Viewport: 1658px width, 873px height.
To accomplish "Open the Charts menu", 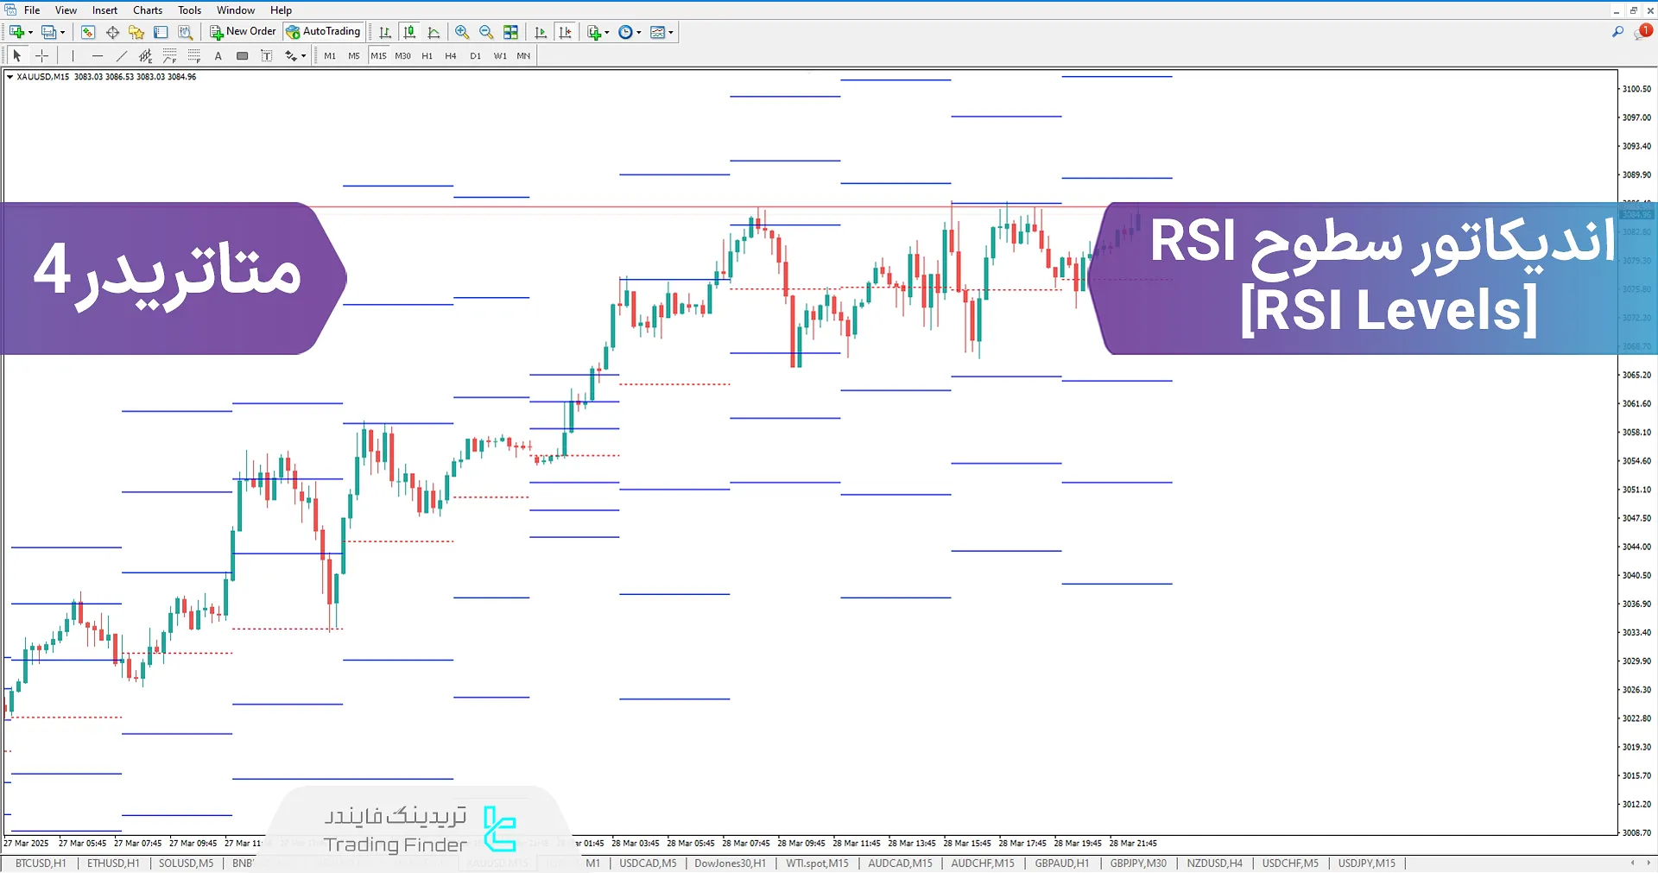I will pos(147,9).
